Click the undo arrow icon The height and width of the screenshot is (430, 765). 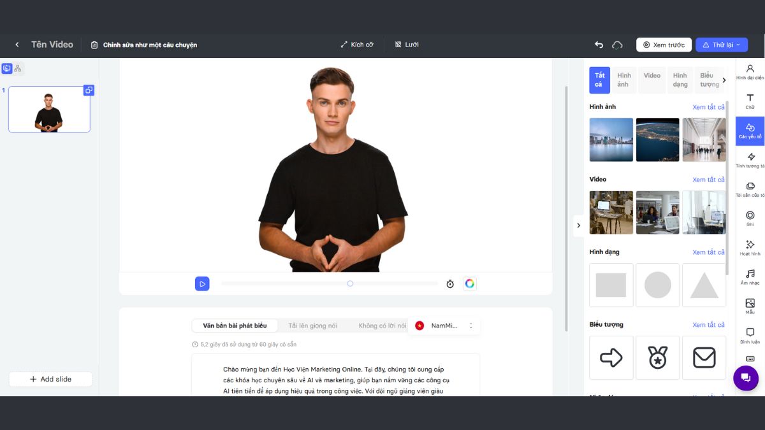pos(599,45)
